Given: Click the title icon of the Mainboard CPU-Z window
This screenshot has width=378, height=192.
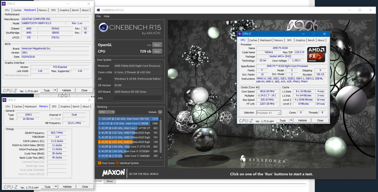Looking at the screenshot, I should (4, 4).
